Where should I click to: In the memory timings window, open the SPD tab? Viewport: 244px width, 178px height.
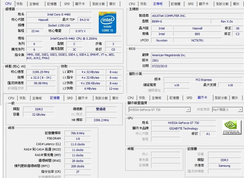pos(70,98)
